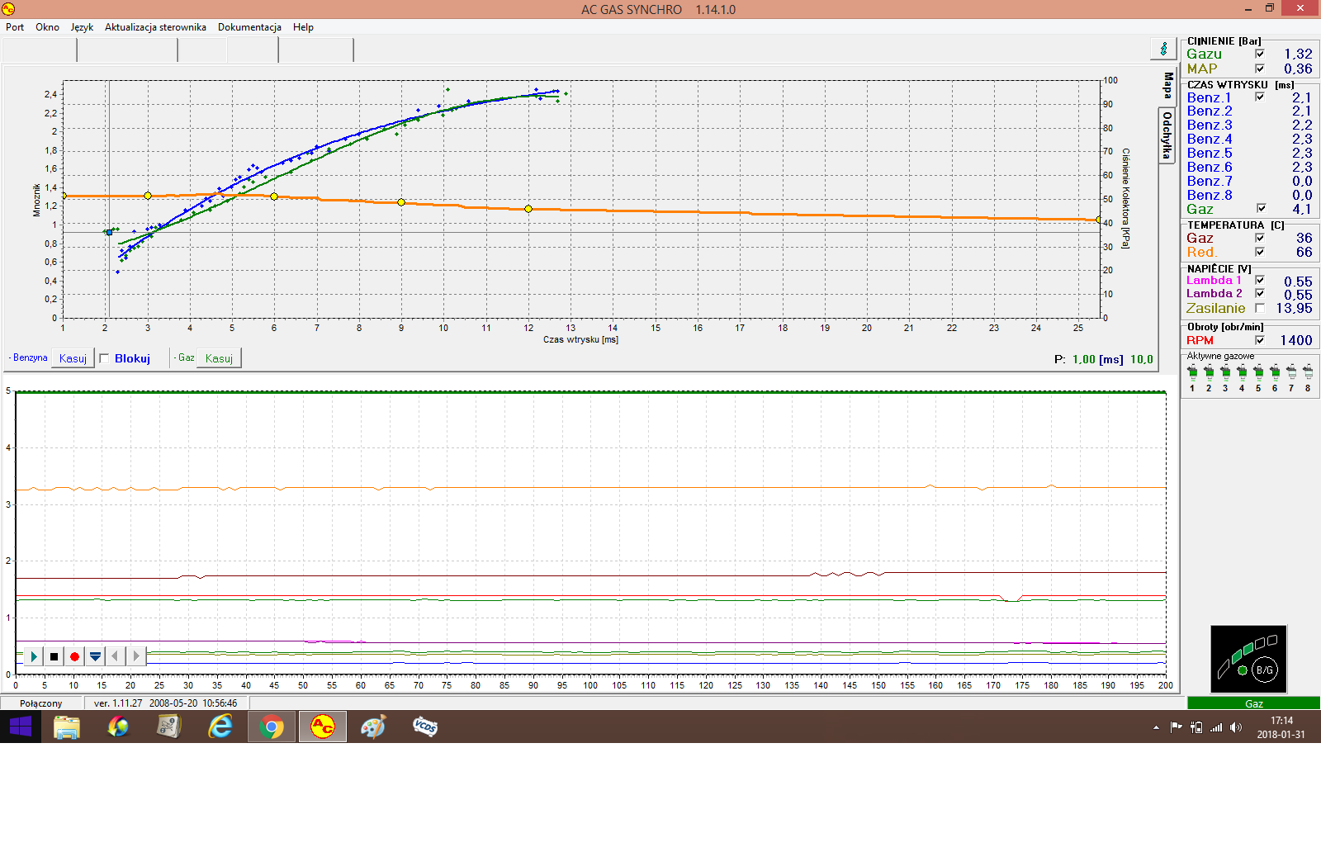The width and height of the screenshot is (1321, 852).
Task: Click gas injector icon number 1
Action: (x=1192, y=372)
